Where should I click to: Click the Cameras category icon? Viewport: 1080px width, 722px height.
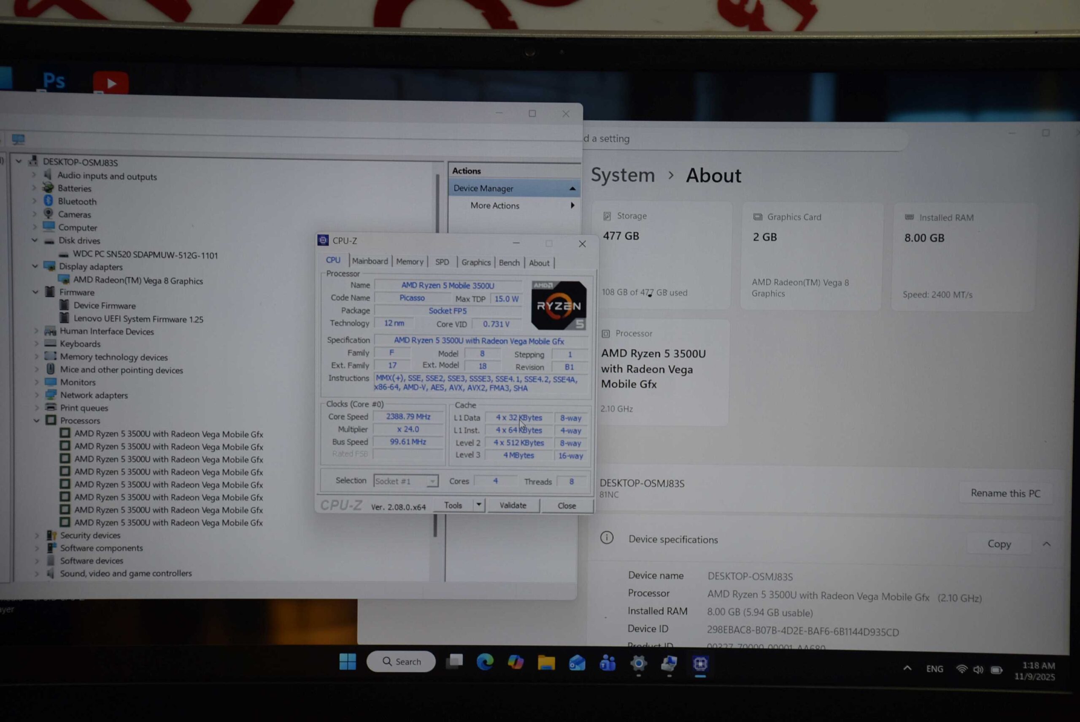[49, 214]
